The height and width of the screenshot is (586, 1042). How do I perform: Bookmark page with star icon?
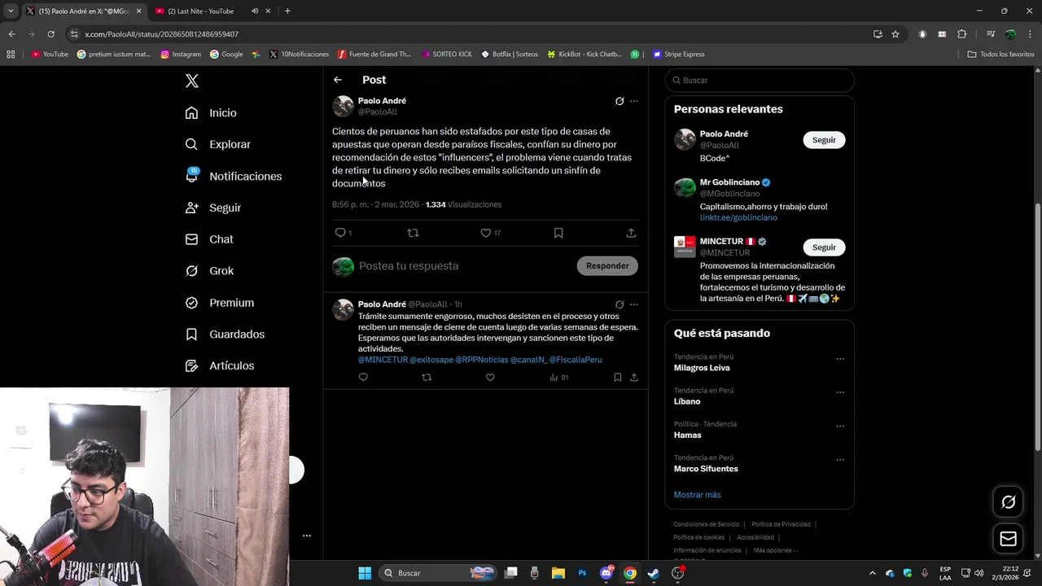click(x=895, y=34)
